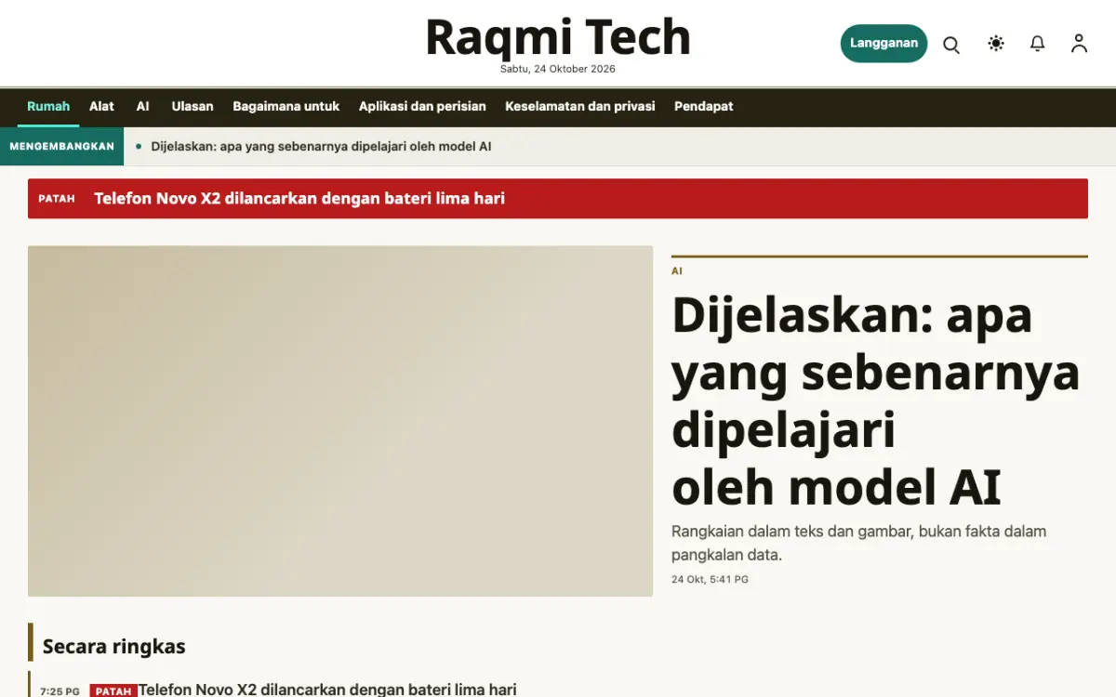This screenshot has height=697, width=1116.
Task: Open the Bagaimana untuk nav section
Action: [x=286, y=106]
